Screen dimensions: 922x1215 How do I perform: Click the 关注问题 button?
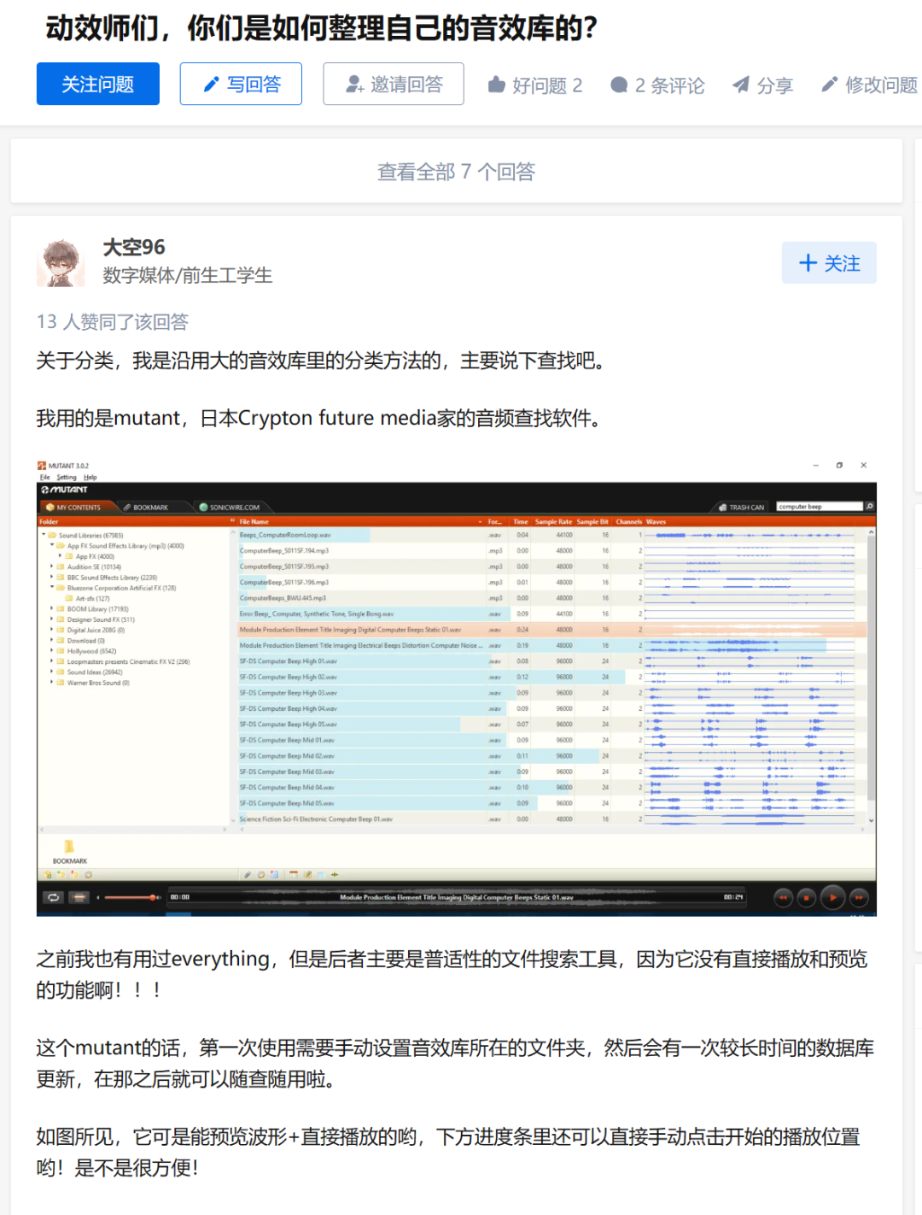97,84
